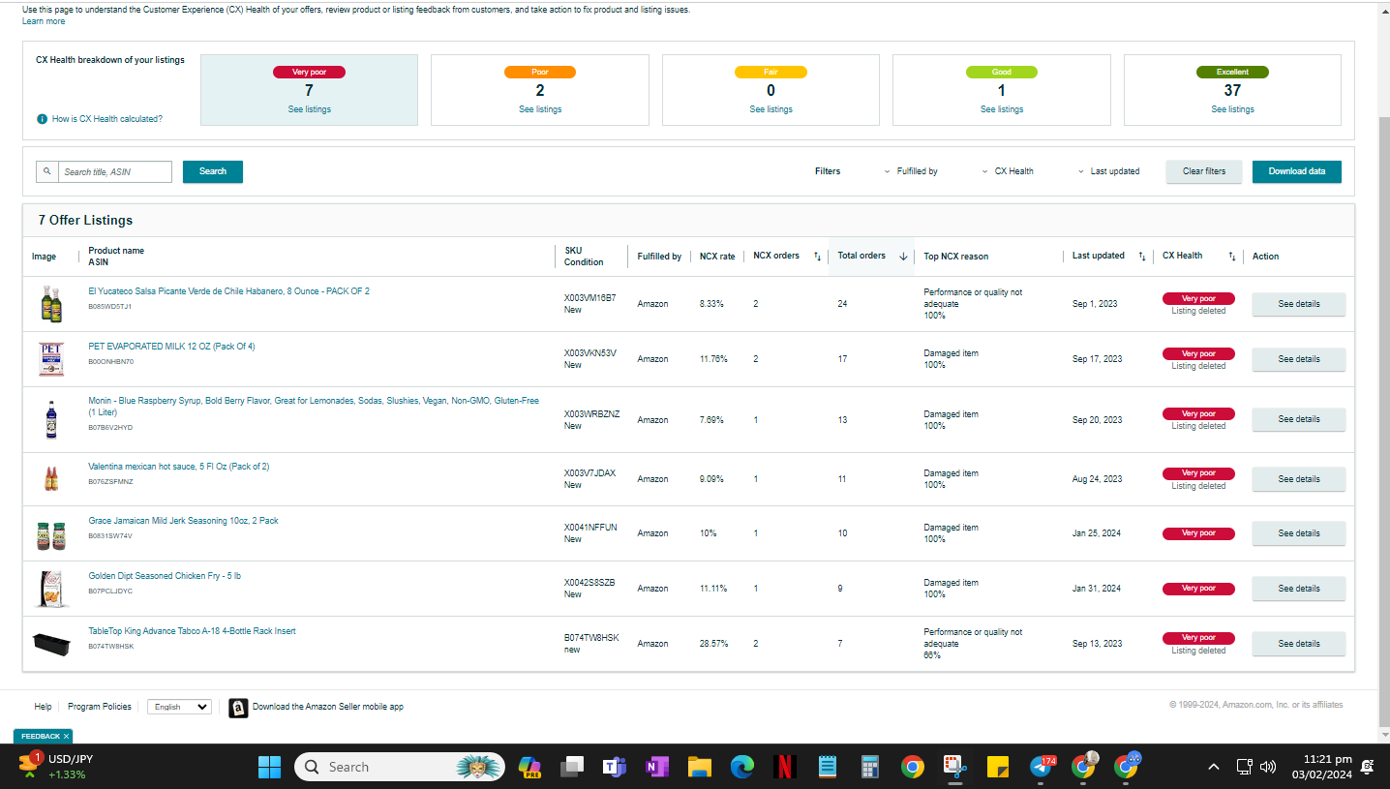The width and height of the screenshot is (1390, 789).
Task: Launch Microsoft Edge from the taskbar
Action: tap(742, 767)
